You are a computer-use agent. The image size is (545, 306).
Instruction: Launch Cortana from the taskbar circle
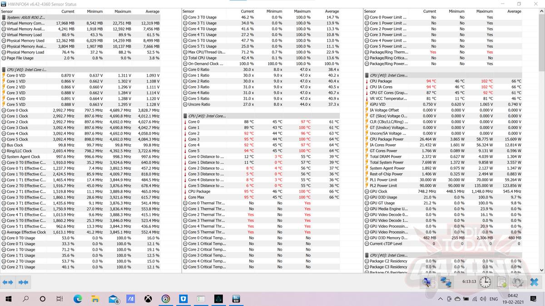(x=43, y=299)
